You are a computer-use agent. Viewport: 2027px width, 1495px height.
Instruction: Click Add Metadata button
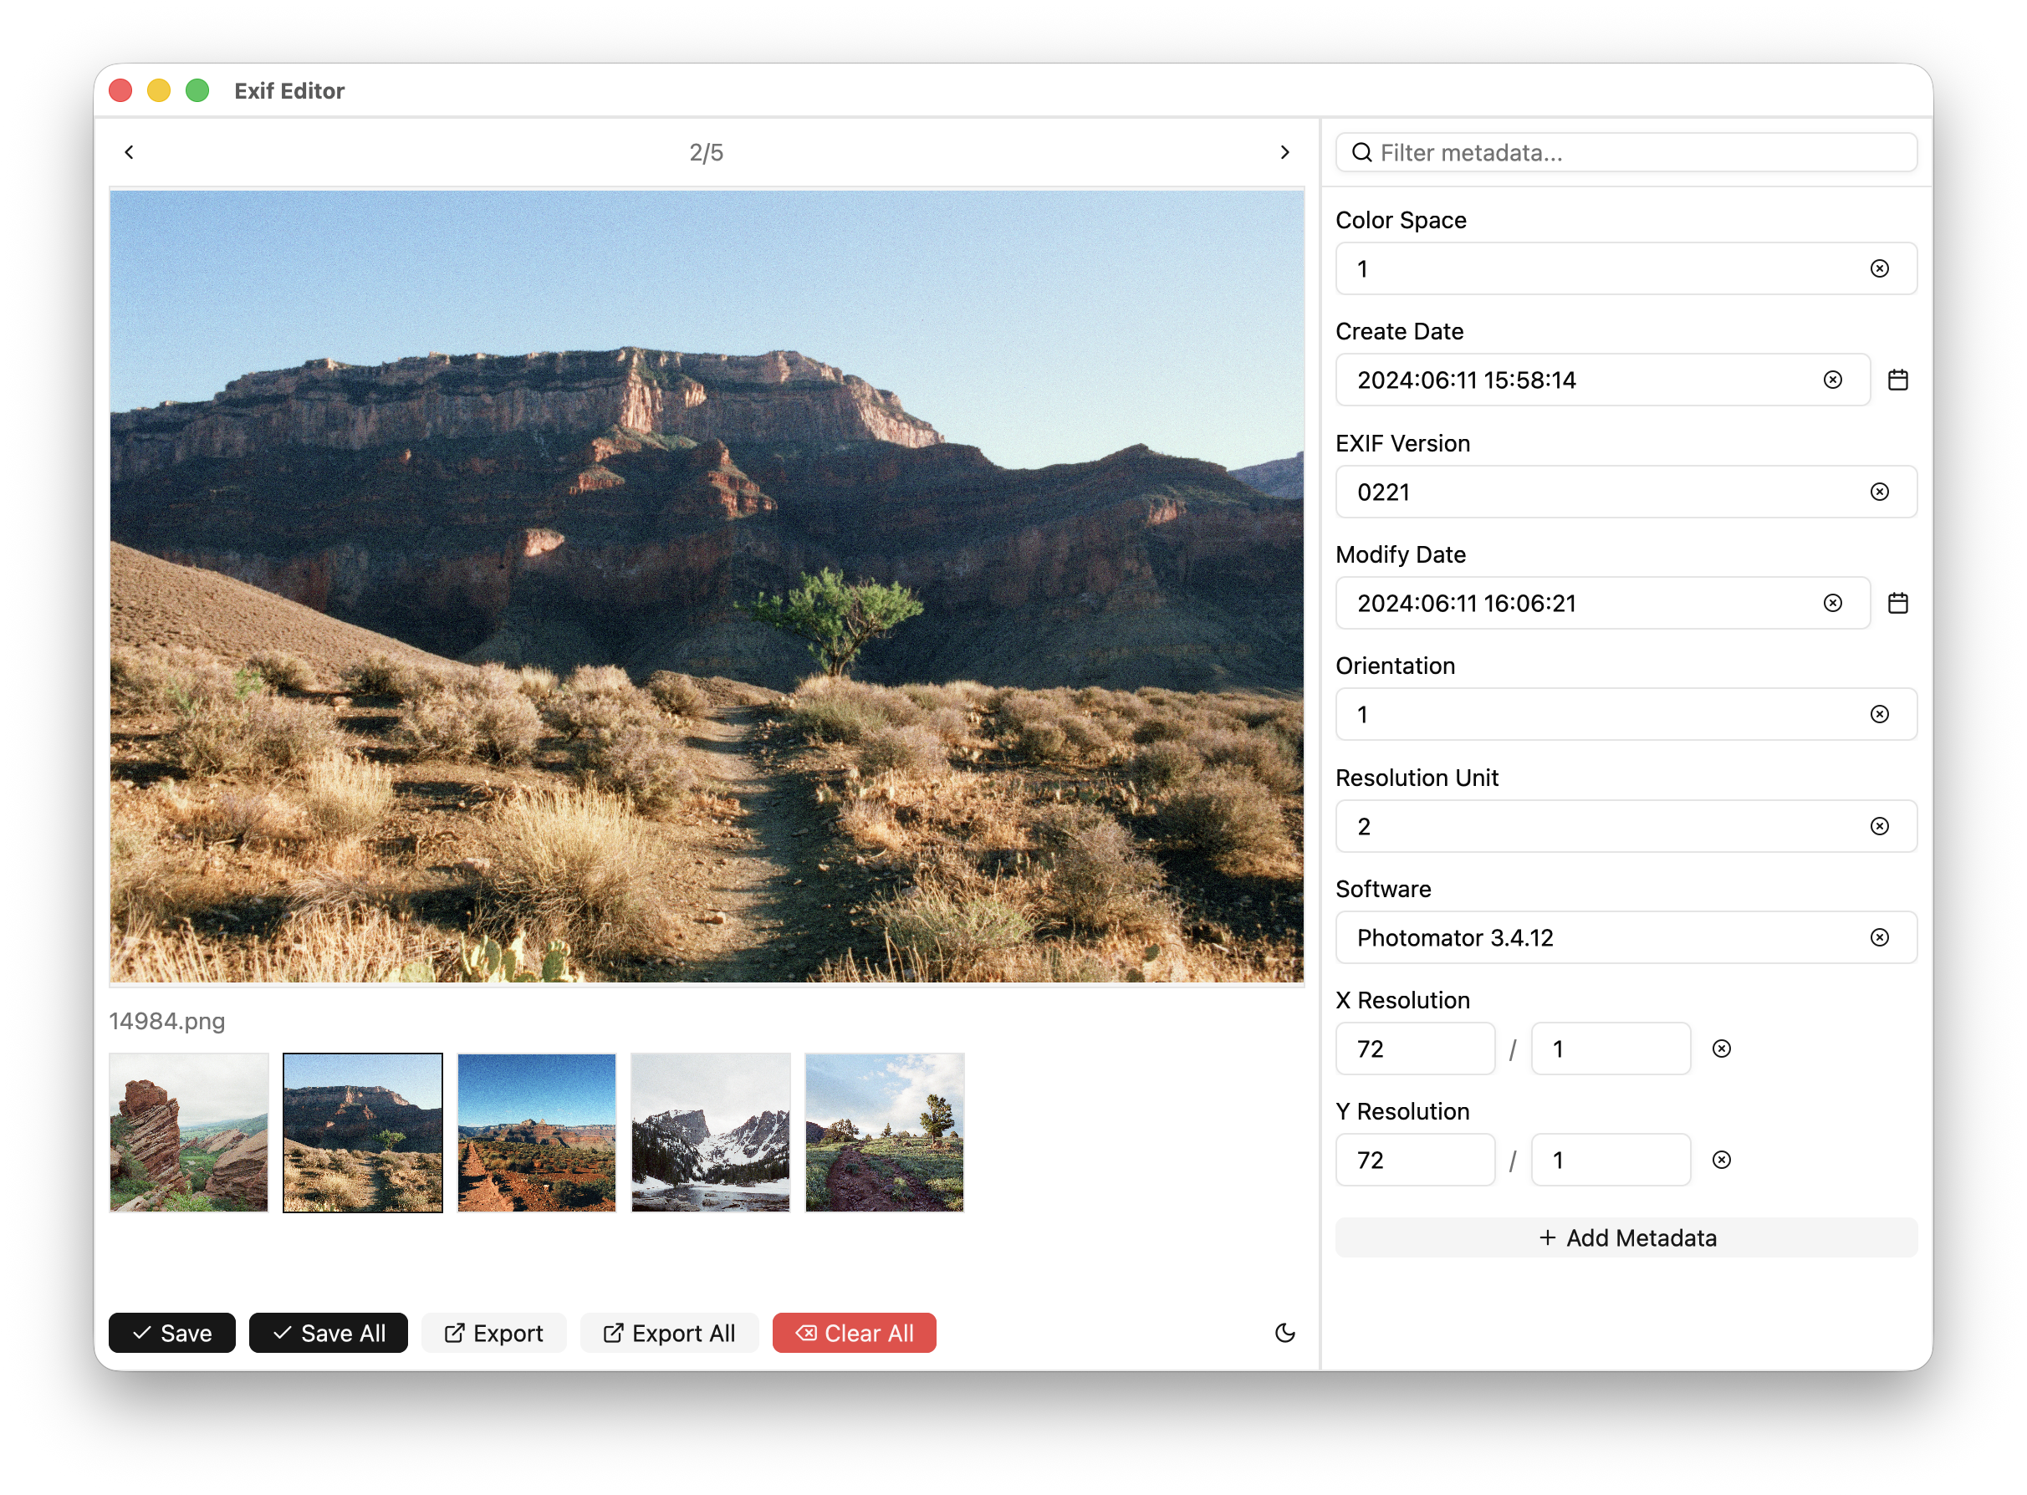(x=1626, y=1238)
